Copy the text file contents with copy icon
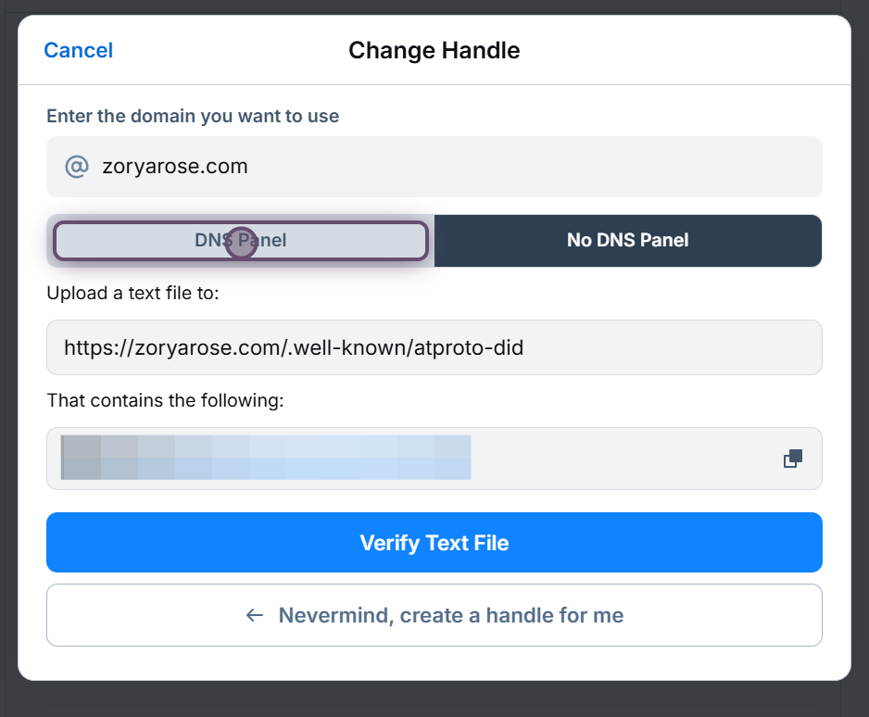The height and width of the screenshot is (717, 869). (x=793, y=459)
